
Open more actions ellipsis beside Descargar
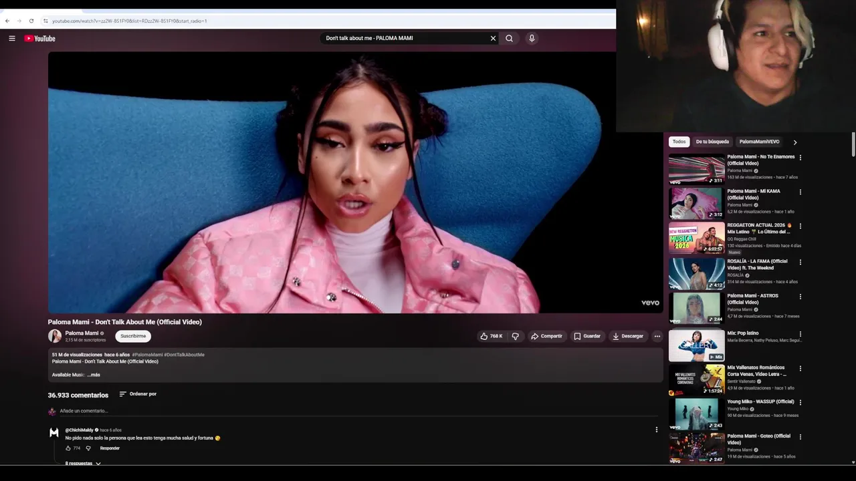coord(657,336)
